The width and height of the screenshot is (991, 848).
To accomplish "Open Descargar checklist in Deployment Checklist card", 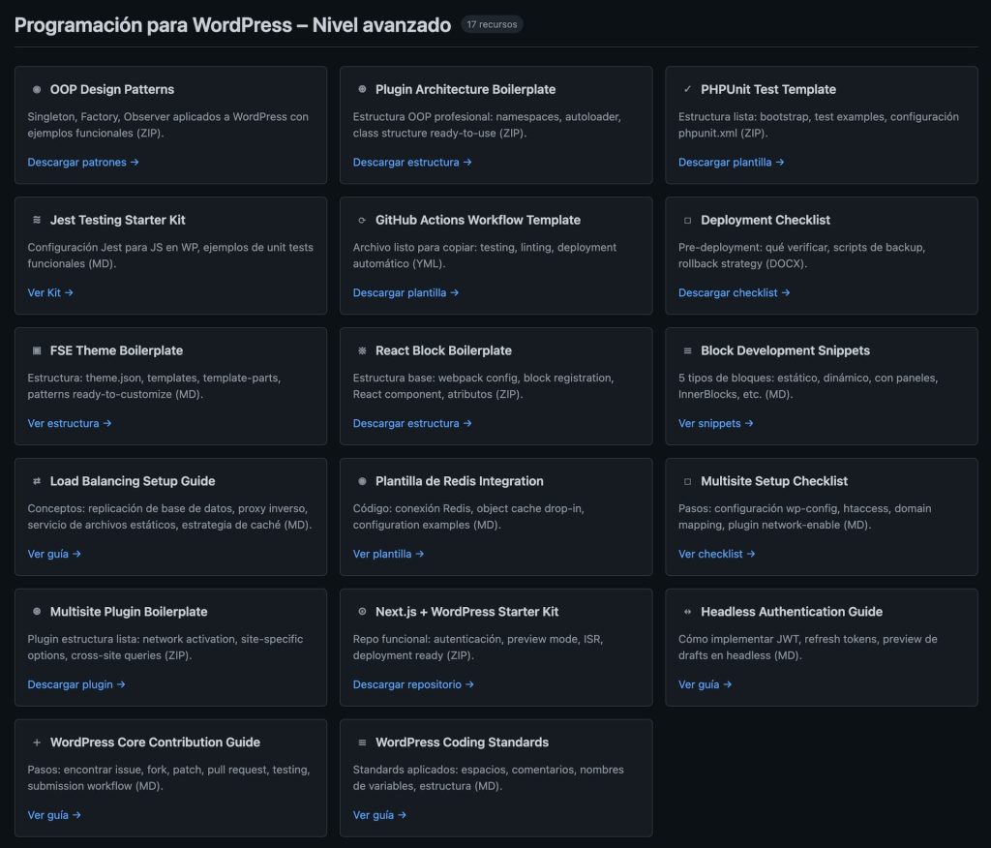I will [x=732, y=292].
